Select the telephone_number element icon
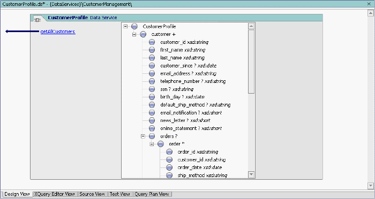Image resolution: width=375 pixels, height=199 pixels. click(152, 81)
